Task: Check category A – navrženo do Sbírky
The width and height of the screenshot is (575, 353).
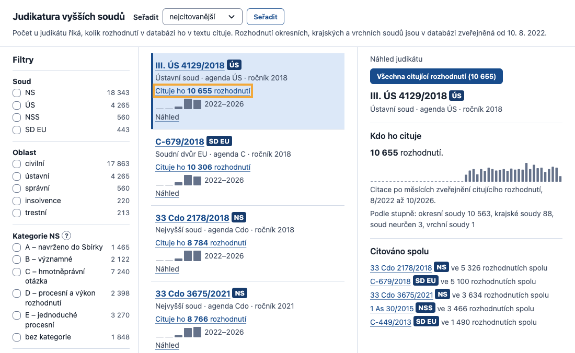Action: tap(17, 248)
